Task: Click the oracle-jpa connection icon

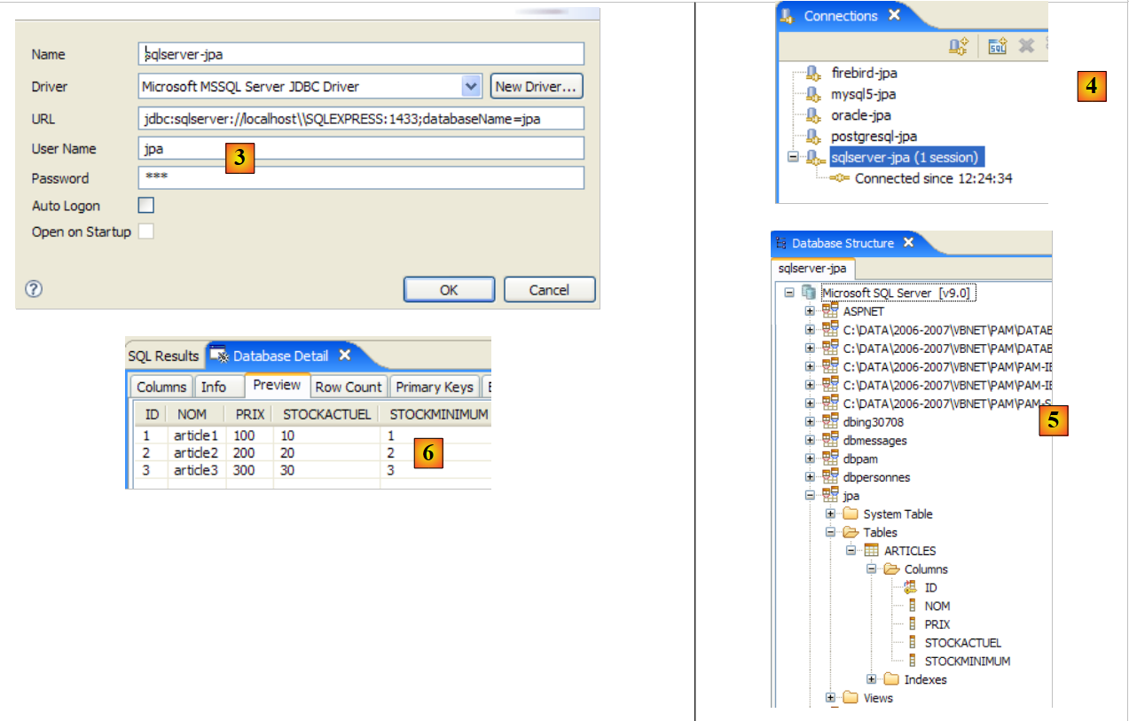Action: [813, 115]
